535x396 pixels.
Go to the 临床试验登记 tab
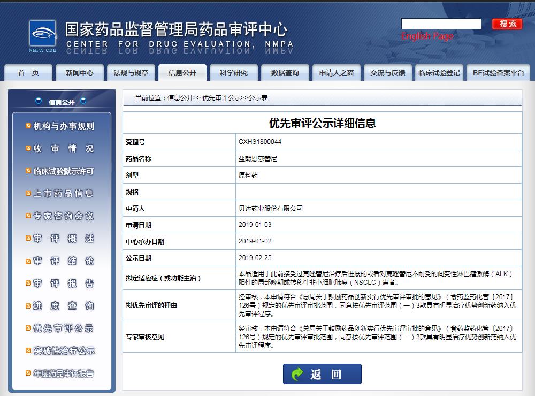point(439,73)
